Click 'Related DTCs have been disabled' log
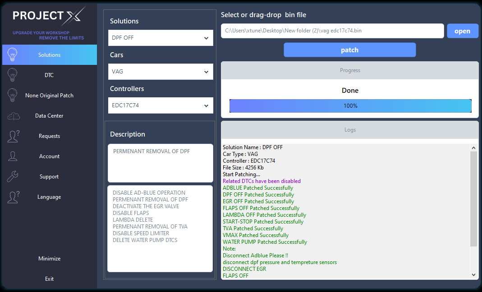This screenshot has height=292, width=482. tap(262, 181)
